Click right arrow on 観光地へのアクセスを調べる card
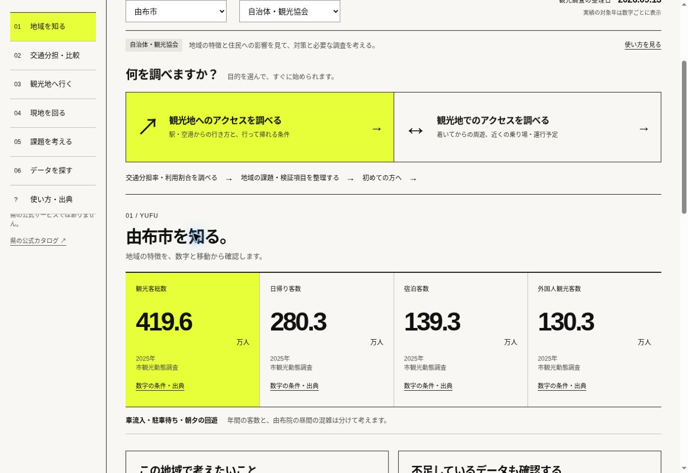Screen dimensions: 688x473 click(x=377, y=129)
